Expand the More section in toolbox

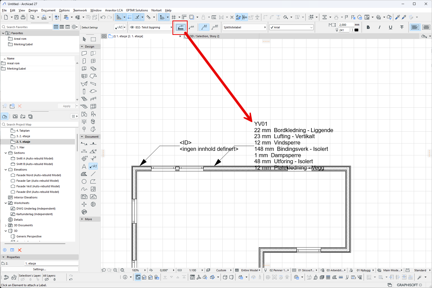[88, 219]
